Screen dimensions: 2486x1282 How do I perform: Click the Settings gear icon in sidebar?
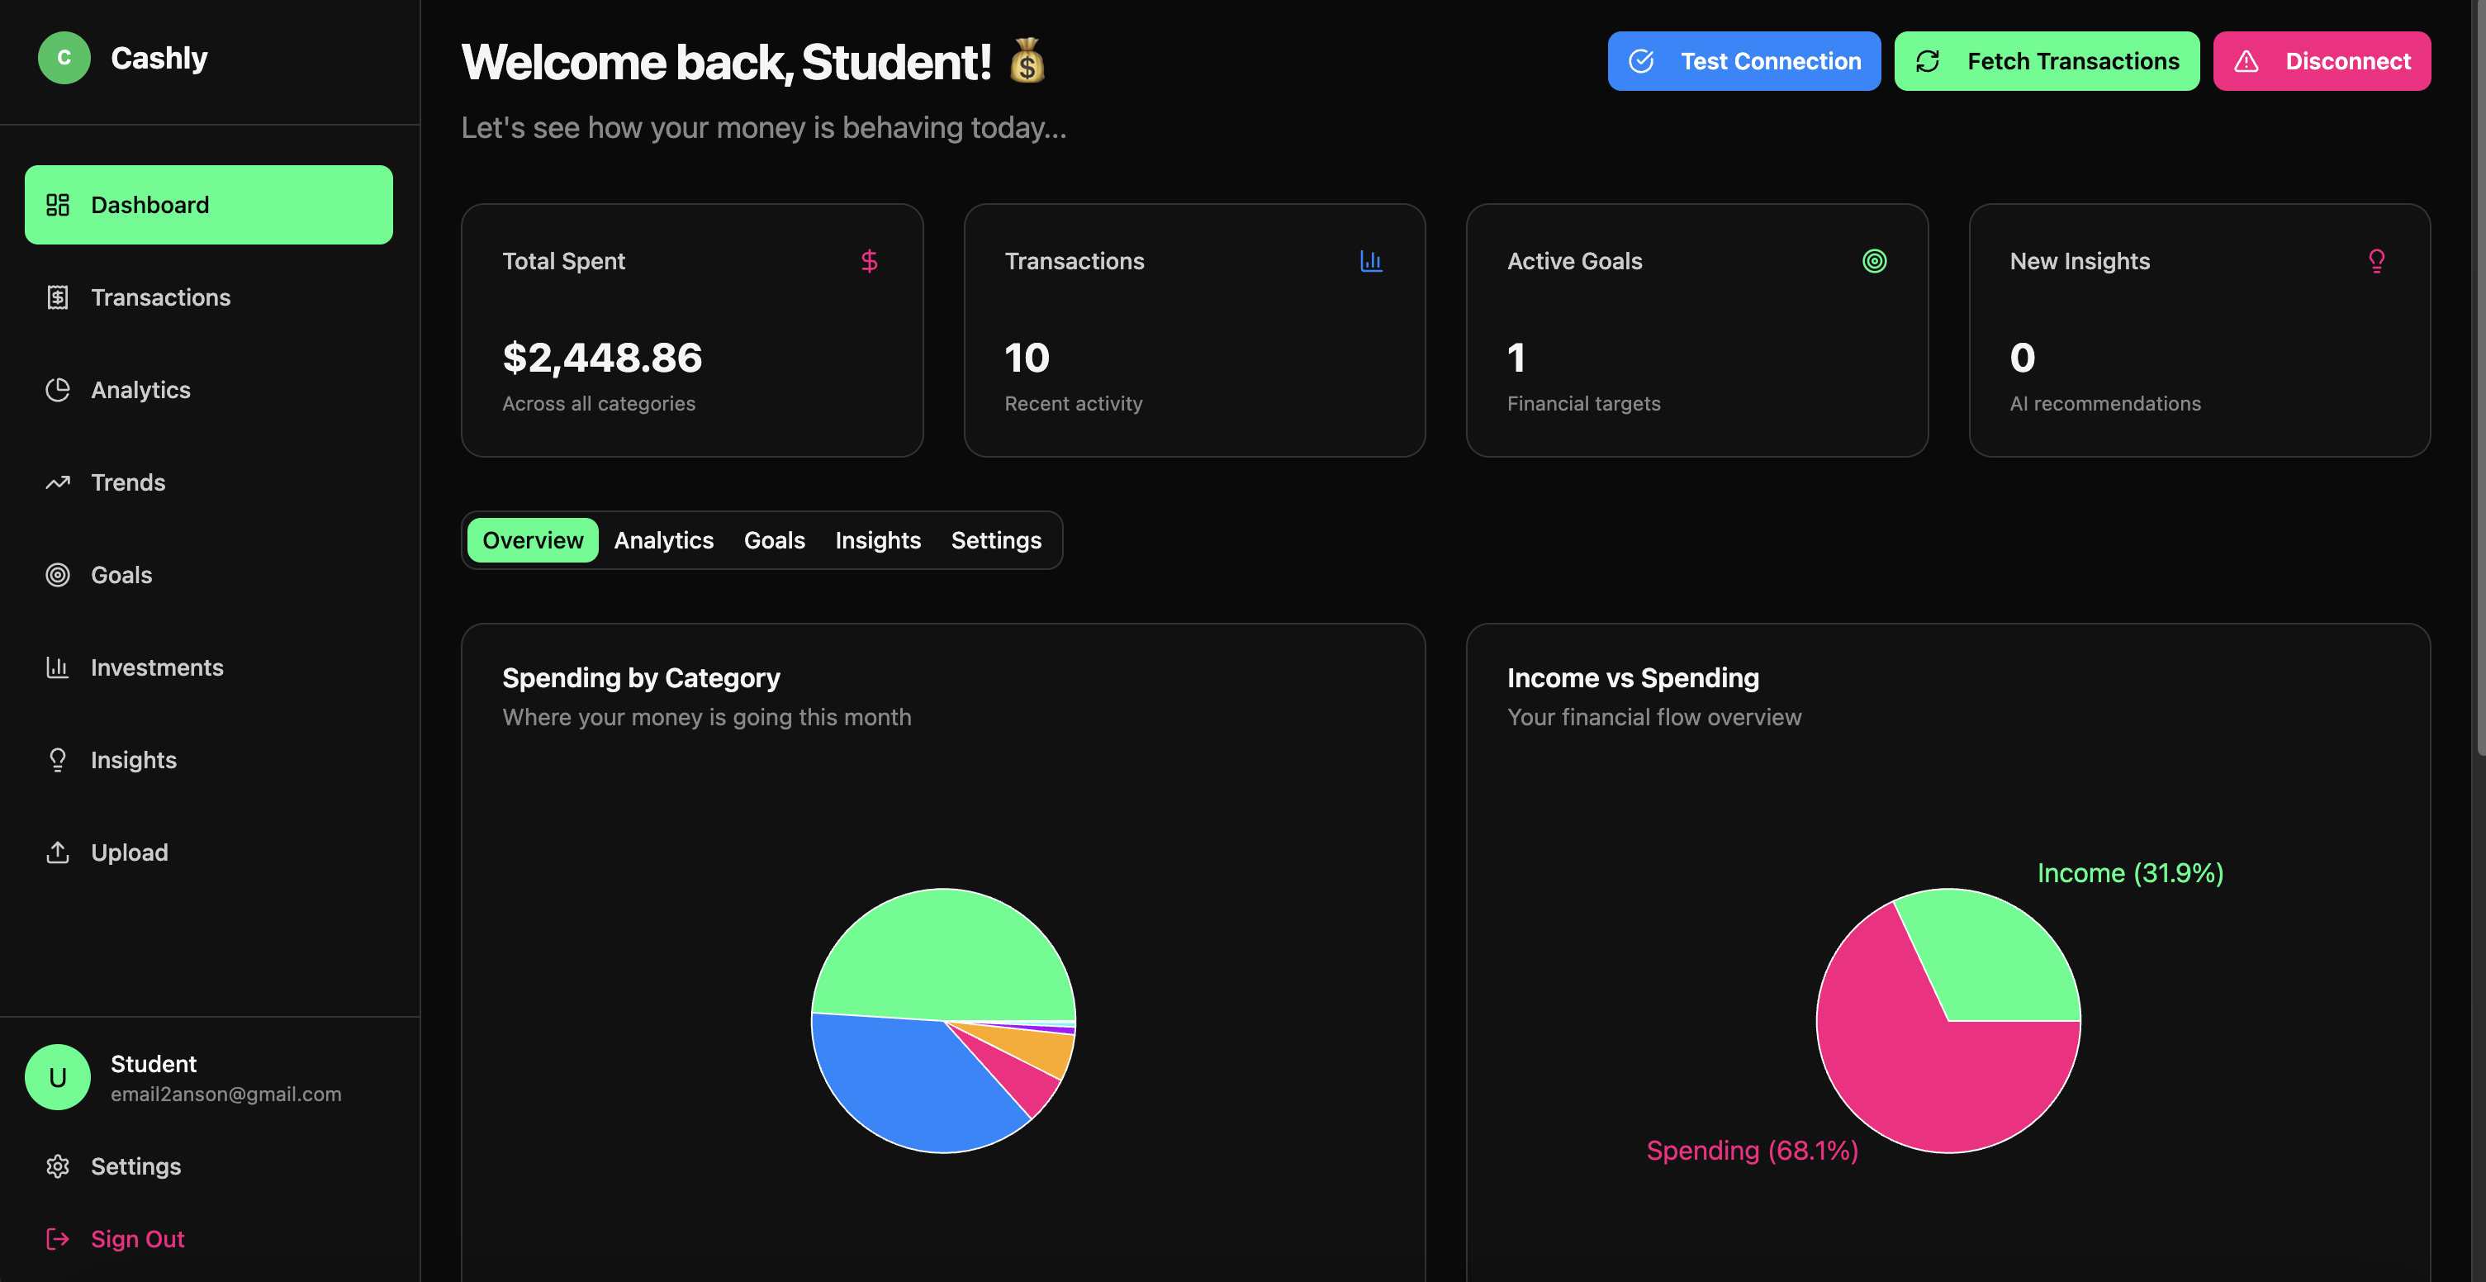tap(58, 1166)
